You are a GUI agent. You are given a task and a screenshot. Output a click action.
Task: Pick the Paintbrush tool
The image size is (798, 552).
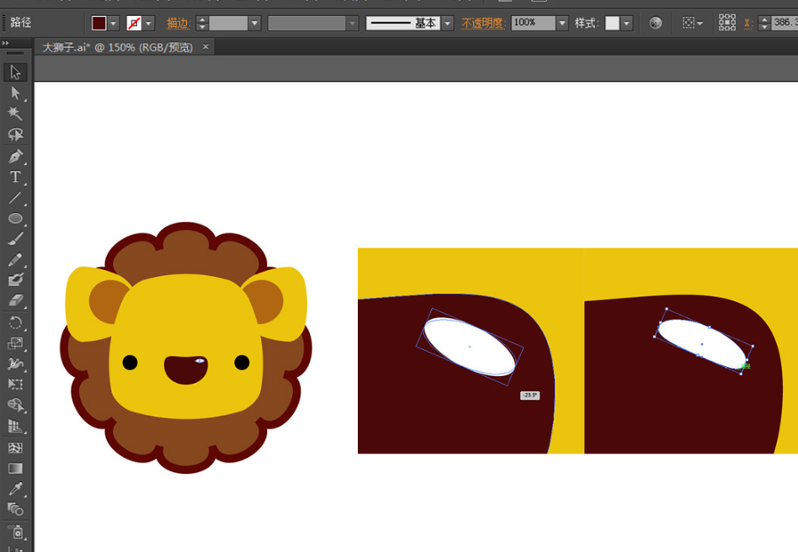point(15,239)
